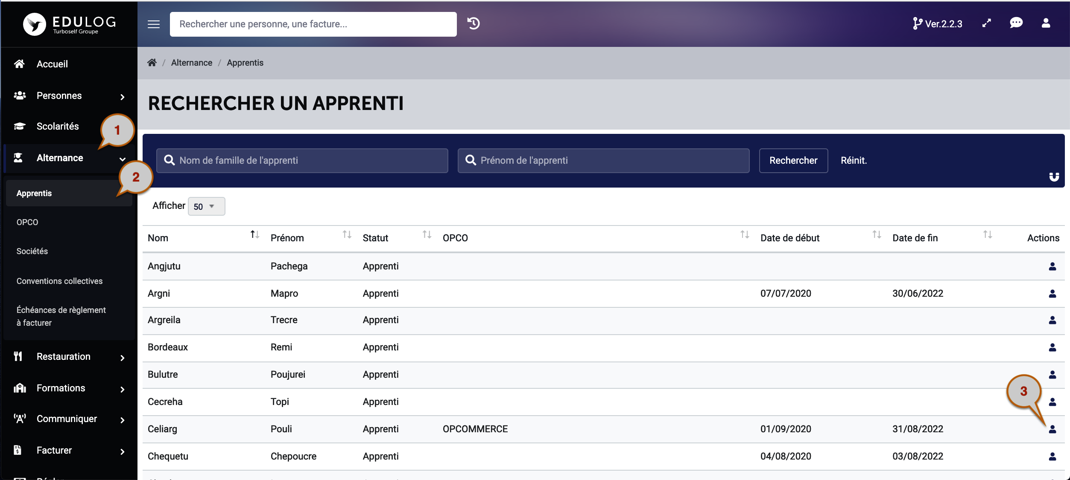Focus Nom de famille de l'apprenti field
This screenshot has width=1070, height=480.
(302, 160)
